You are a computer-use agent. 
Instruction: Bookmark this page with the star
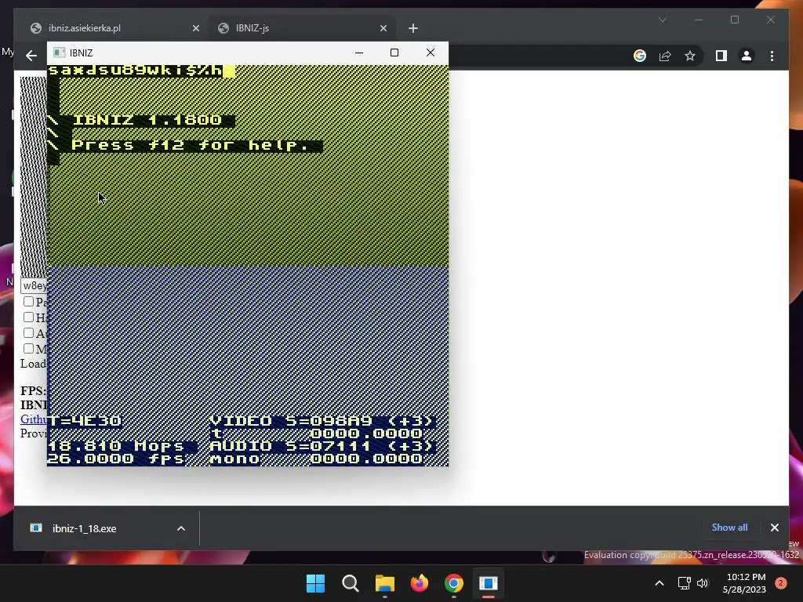tap(690, 56)
